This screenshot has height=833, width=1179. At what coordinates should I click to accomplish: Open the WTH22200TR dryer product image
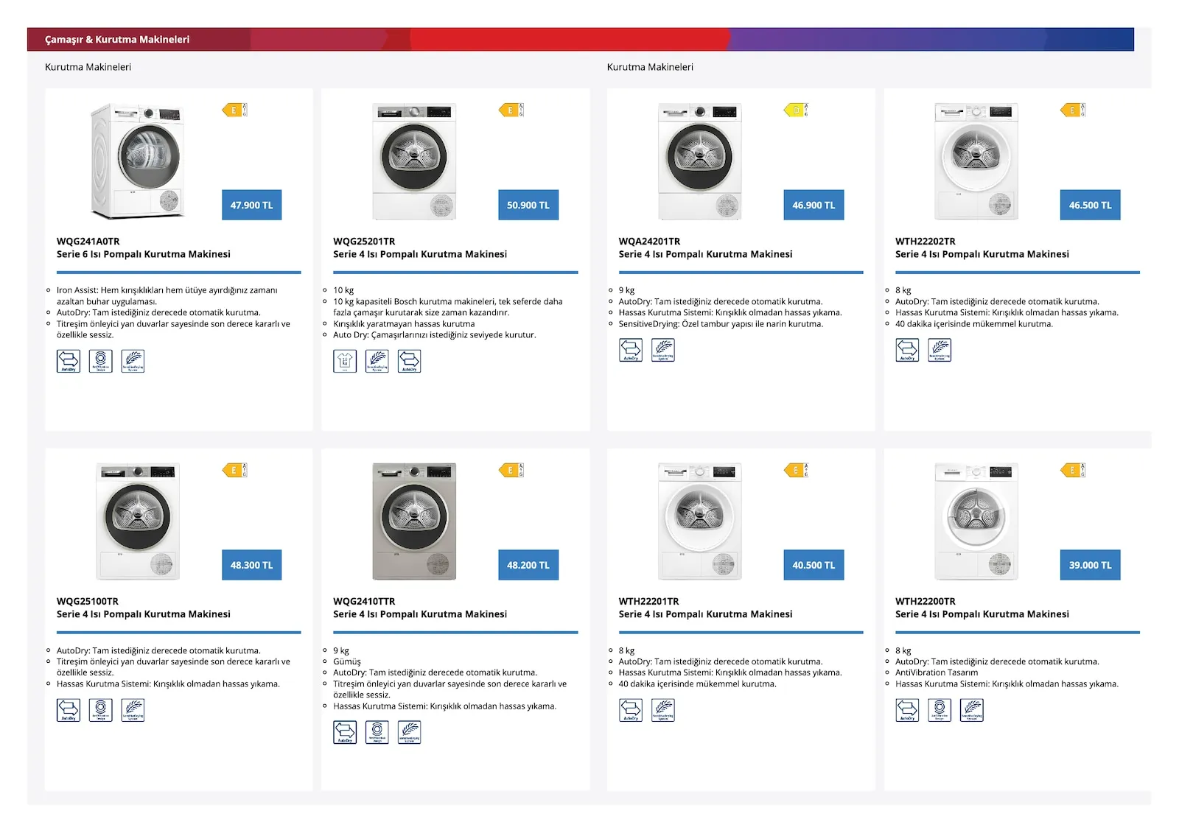tap(976, 521)
